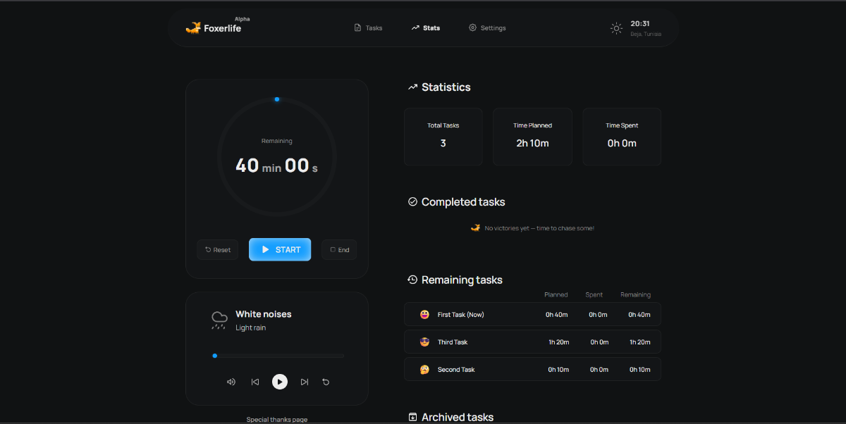This screenshot has height=424, width=846.
Task: Open the Tasks tab
Action: coord(368,28)
